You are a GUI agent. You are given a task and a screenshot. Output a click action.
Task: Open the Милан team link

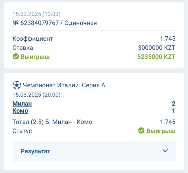(x=22, y=104)
